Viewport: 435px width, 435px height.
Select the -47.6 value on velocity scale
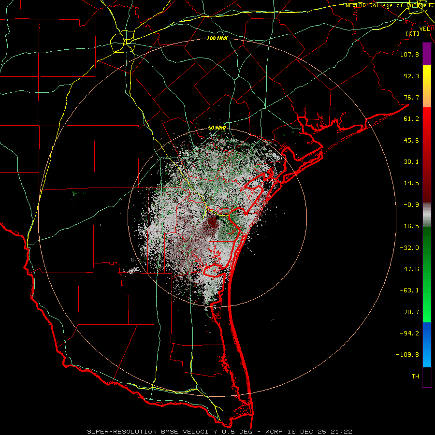pyautogui.click(x=409, y=269)
